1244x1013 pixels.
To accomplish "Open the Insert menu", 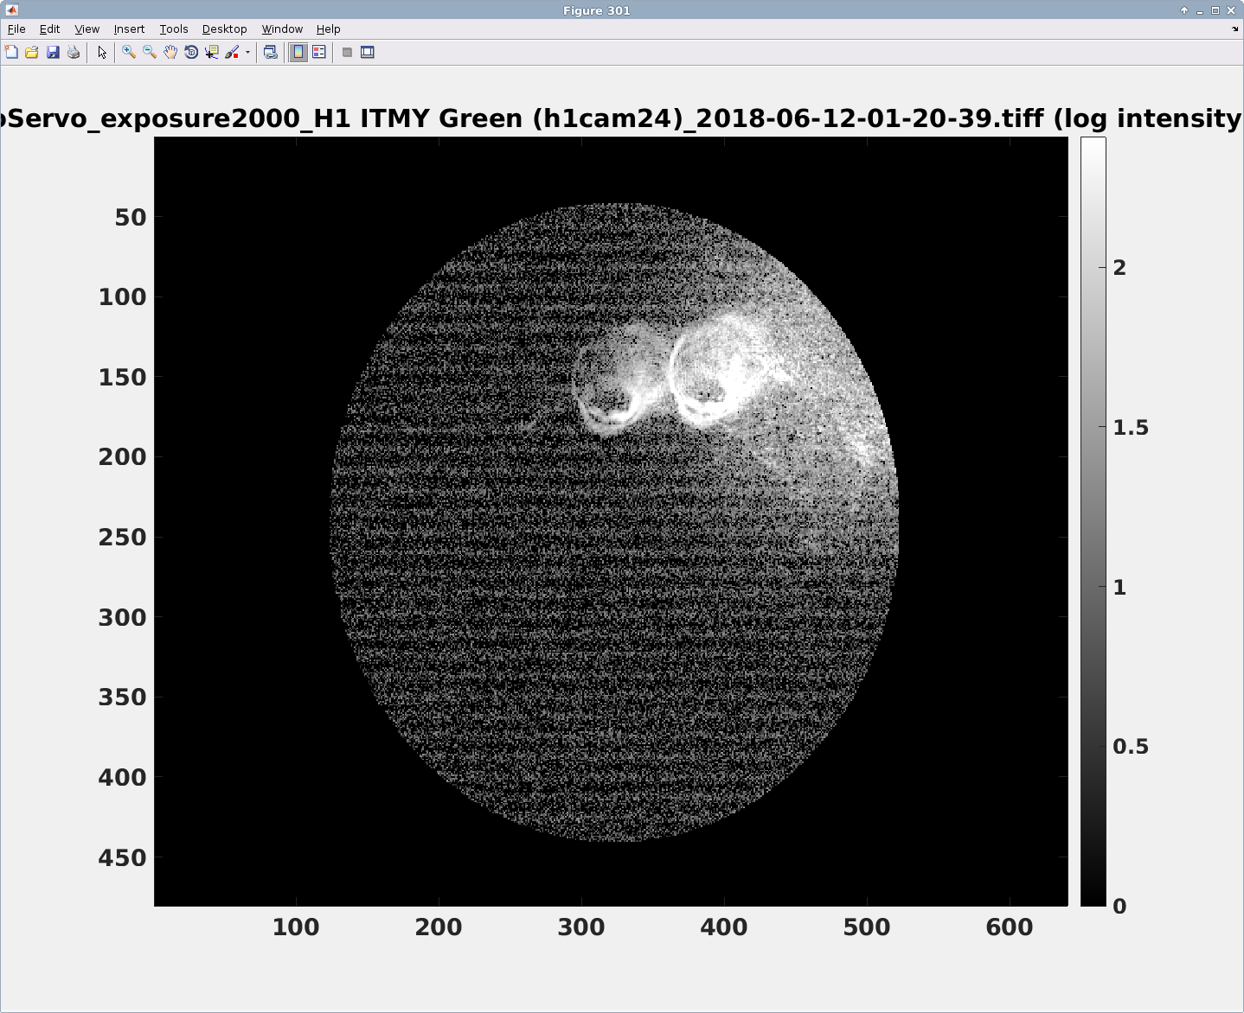I will pos(129,29).
